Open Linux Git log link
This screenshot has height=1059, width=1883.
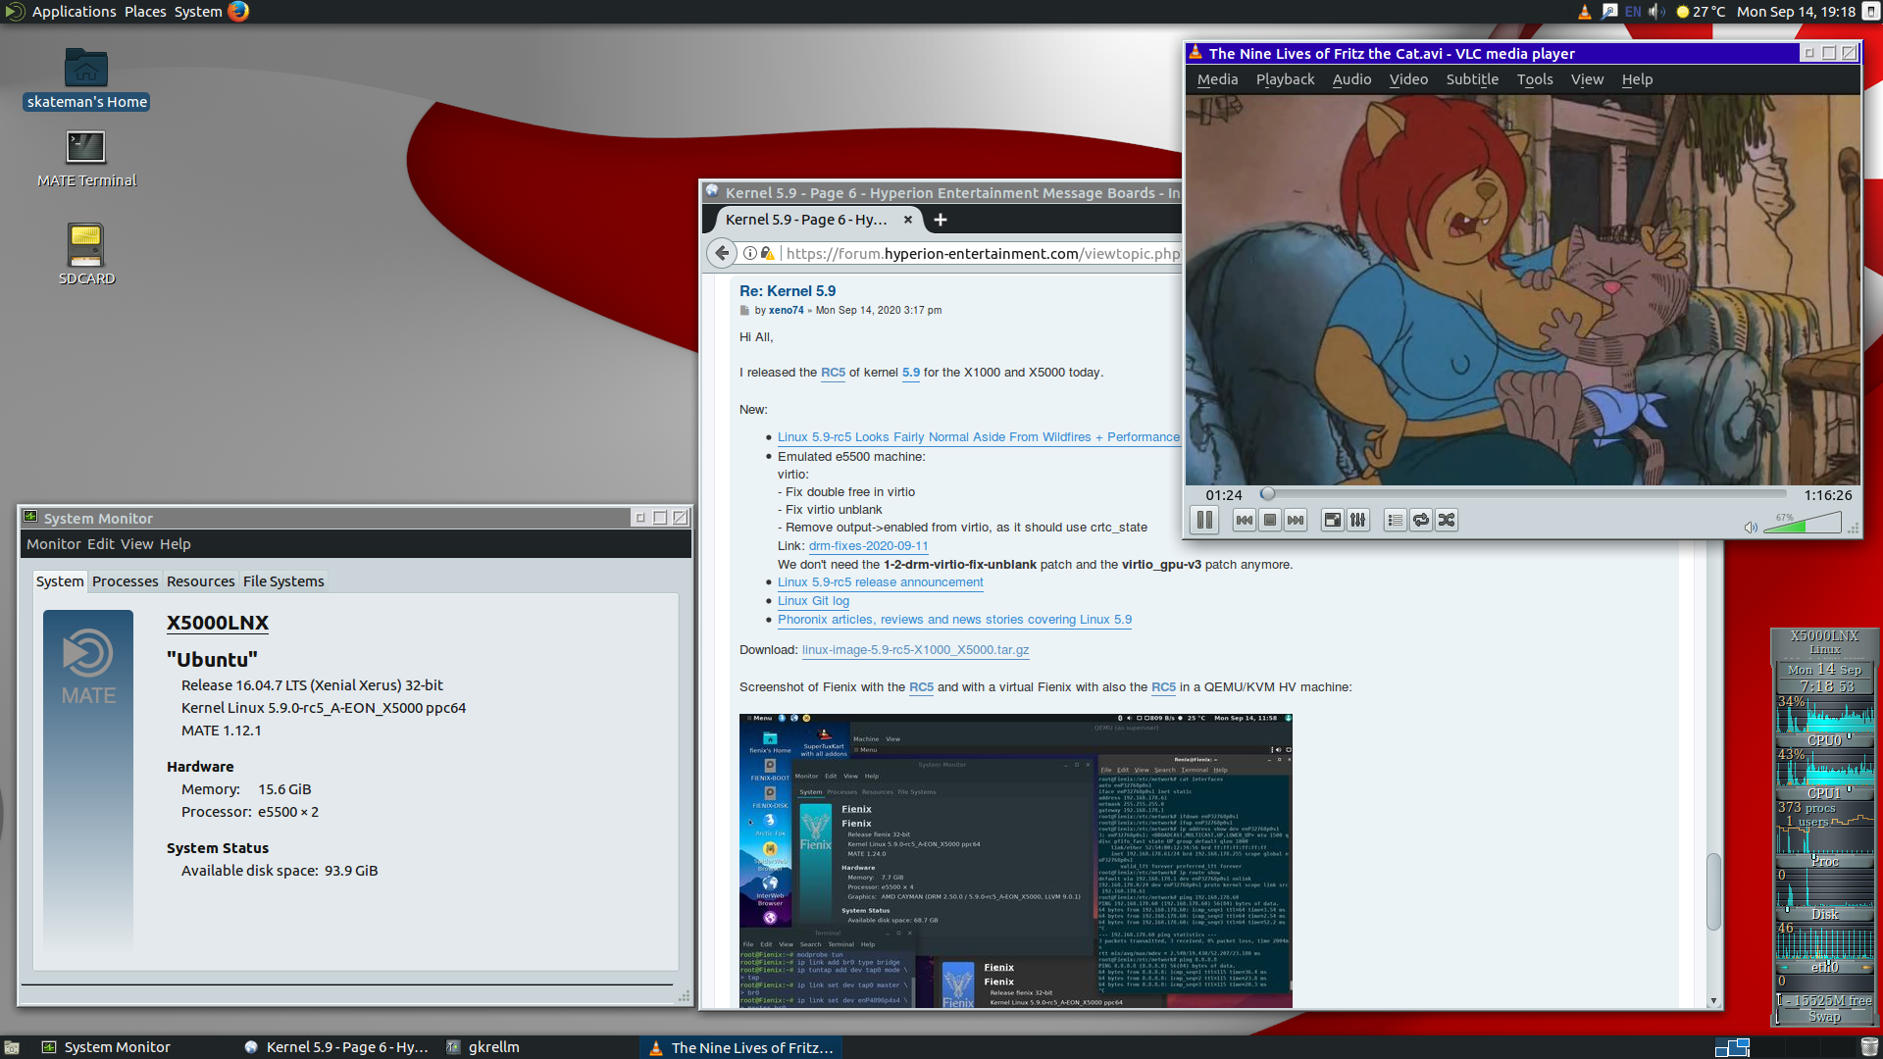(813, 601)
